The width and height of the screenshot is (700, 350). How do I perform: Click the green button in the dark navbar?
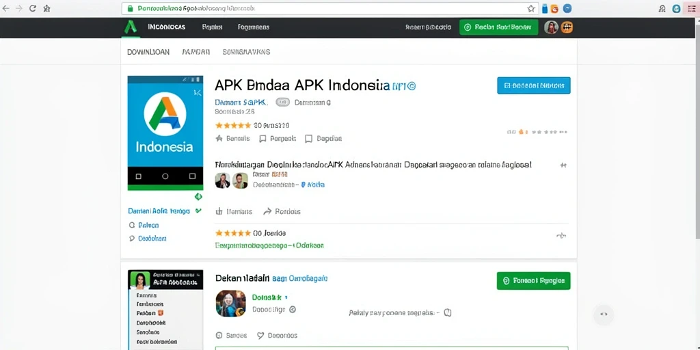pyautogui.click(x=498, y=27)
